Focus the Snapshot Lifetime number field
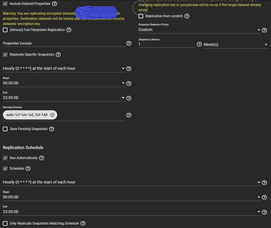 167,45
